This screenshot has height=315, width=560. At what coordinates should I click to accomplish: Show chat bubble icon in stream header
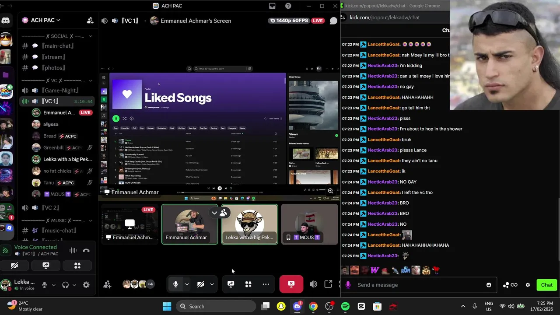pyautogui.click(x=333, y=21)
